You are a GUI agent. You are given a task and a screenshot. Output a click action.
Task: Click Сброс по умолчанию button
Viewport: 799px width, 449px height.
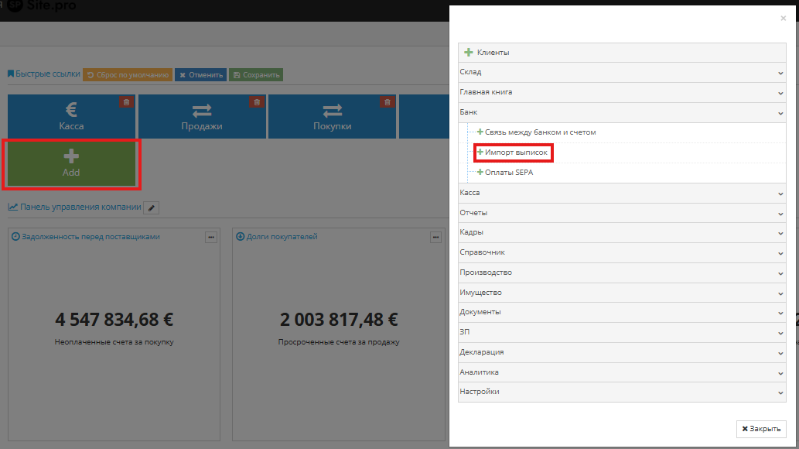pyautogui.click(x=128, y=75)
